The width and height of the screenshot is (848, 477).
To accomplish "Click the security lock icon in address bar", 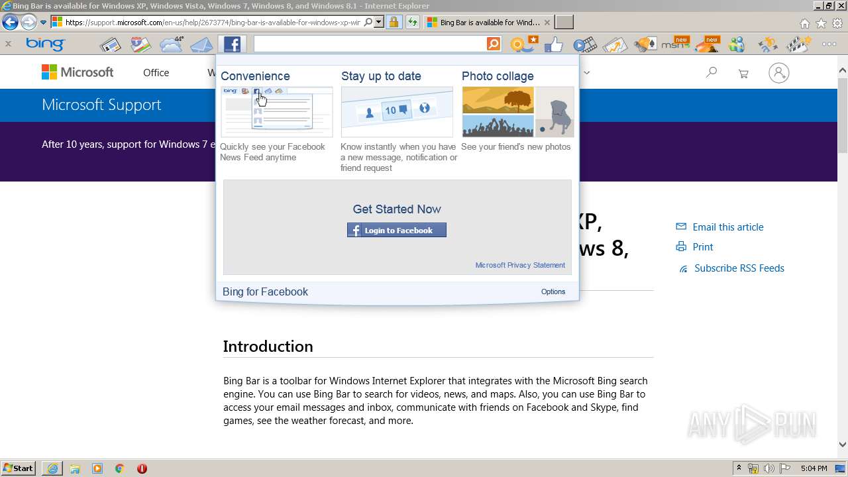I will click(394, 23).
